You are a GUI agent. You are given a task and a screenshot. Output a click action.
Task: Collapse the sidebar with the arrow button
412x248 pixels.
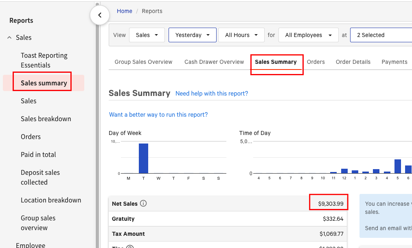100,15
